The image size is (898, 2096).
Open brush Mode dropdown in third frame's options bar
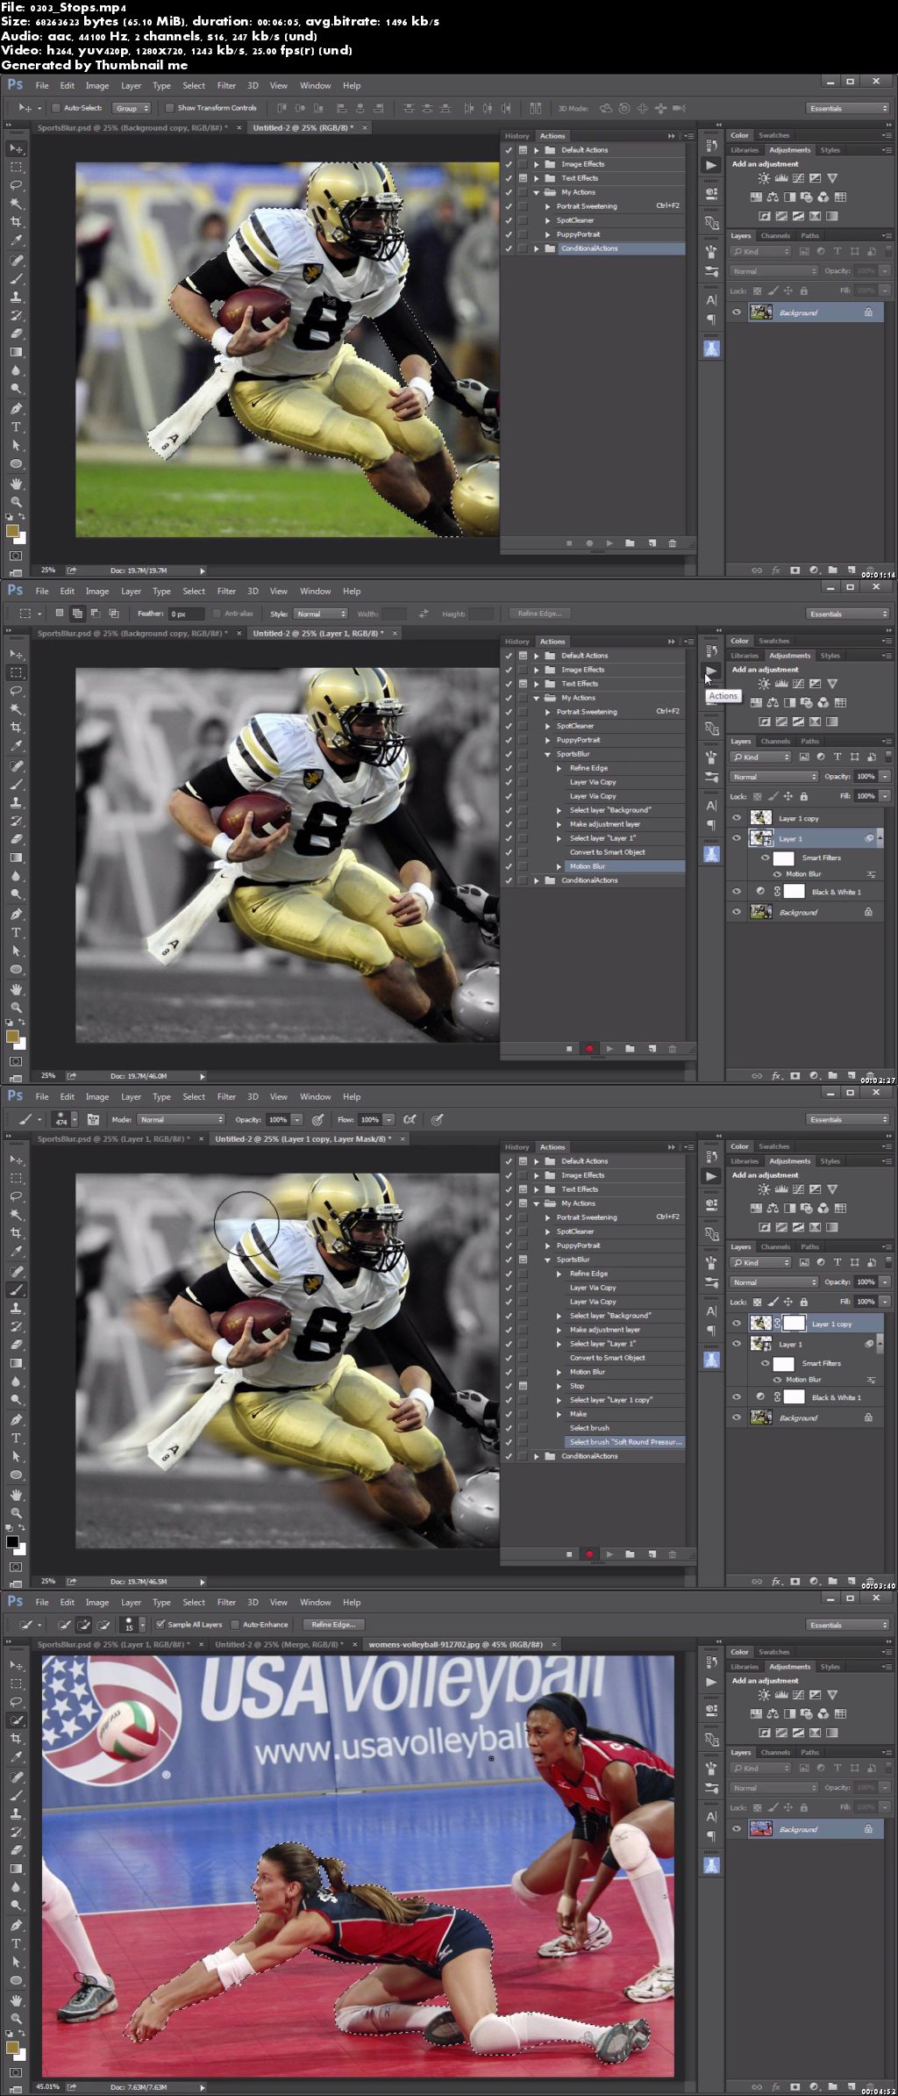click(181, 1119)
